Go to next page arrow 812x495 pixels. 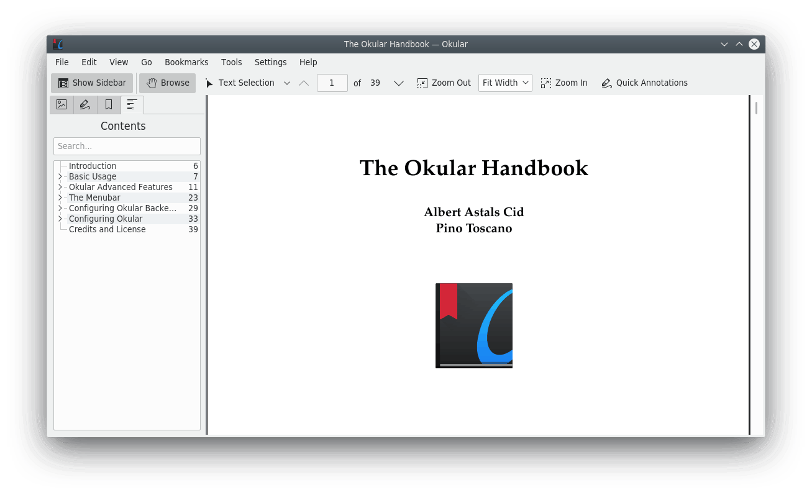(x=399, y=83)
